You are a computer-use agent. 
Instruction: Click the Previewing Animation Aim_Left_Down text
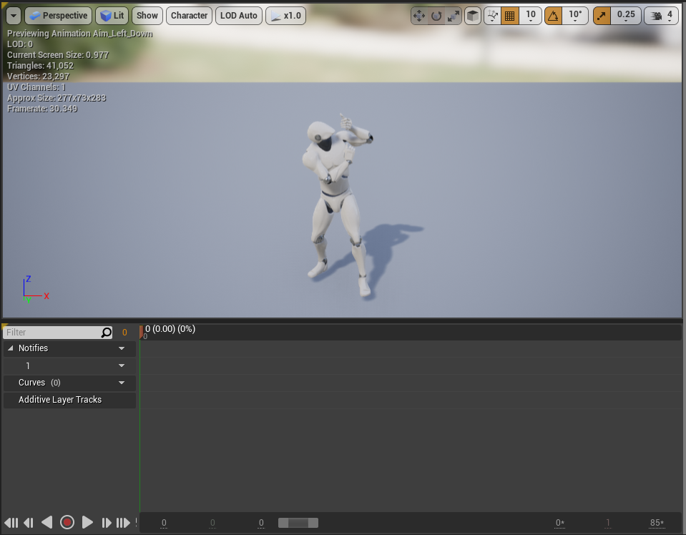79,34
